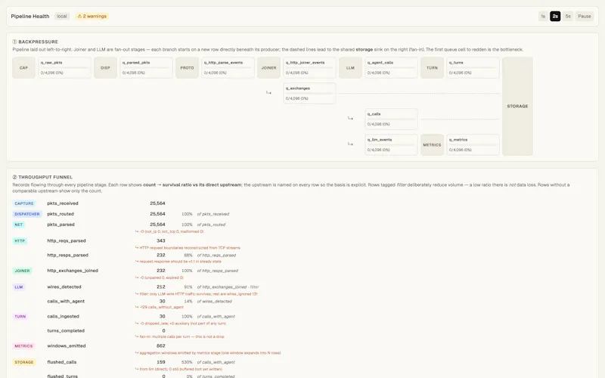
Task: Select the CAP stage box
Action: pos(24,68)
